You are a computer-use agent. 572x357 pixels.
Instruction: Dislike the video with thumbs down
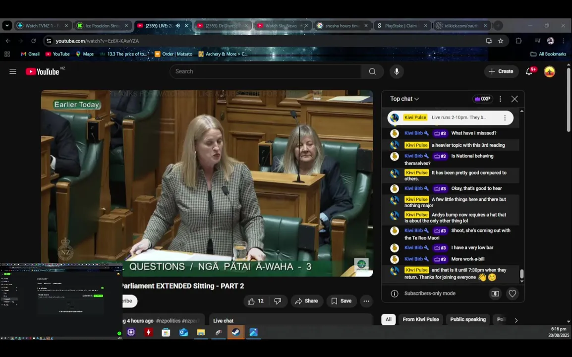(x=278, y=301)
